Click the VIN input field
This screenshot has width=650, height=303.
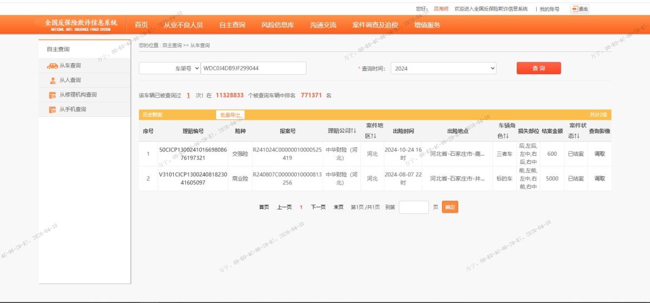(x=253, y=68)
